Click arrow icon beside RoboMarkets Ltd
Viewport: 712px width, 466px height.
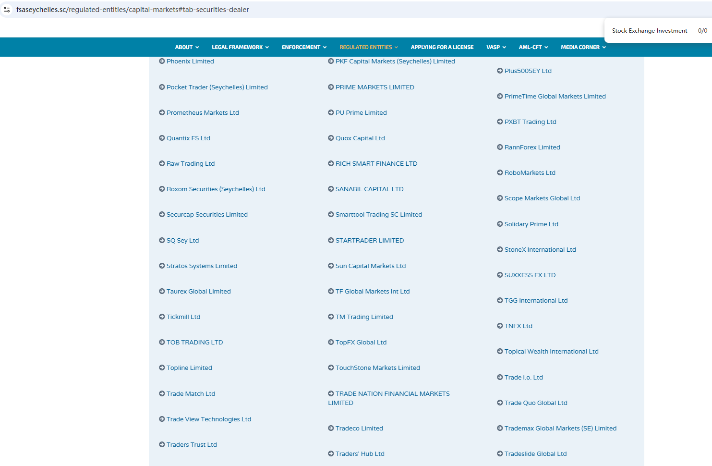point(500,172)
